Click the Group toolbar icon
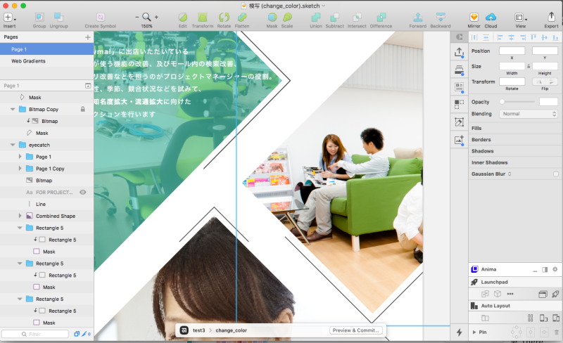The width and height of the screenshot is (563, 343). [x=39, y=18]
